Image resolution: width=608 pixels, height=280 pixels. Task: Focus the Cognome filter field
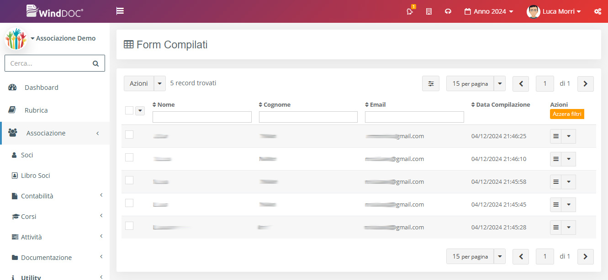[308, 117]
